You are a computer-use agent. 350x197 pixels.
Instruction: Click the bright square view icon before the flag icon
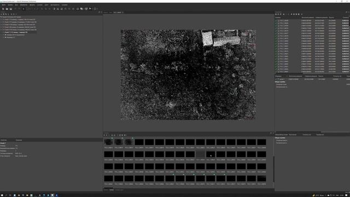pos(78,9)
